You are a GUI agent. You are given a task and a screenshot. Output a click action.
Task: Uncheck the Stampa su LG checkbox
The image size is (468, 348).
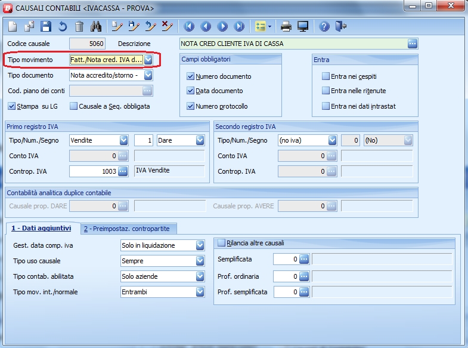click(x=12, y=106)
